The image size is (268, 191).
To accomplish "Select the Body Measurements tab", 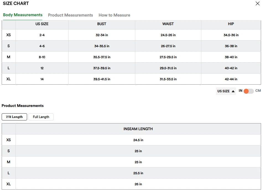I will [23, 15].
